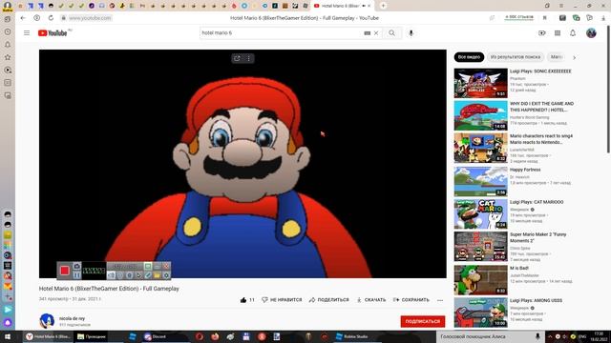Open the share arrow icon atop the video
Image resolution: width=611 pixels, height=343 pixels.
point(237,58)
